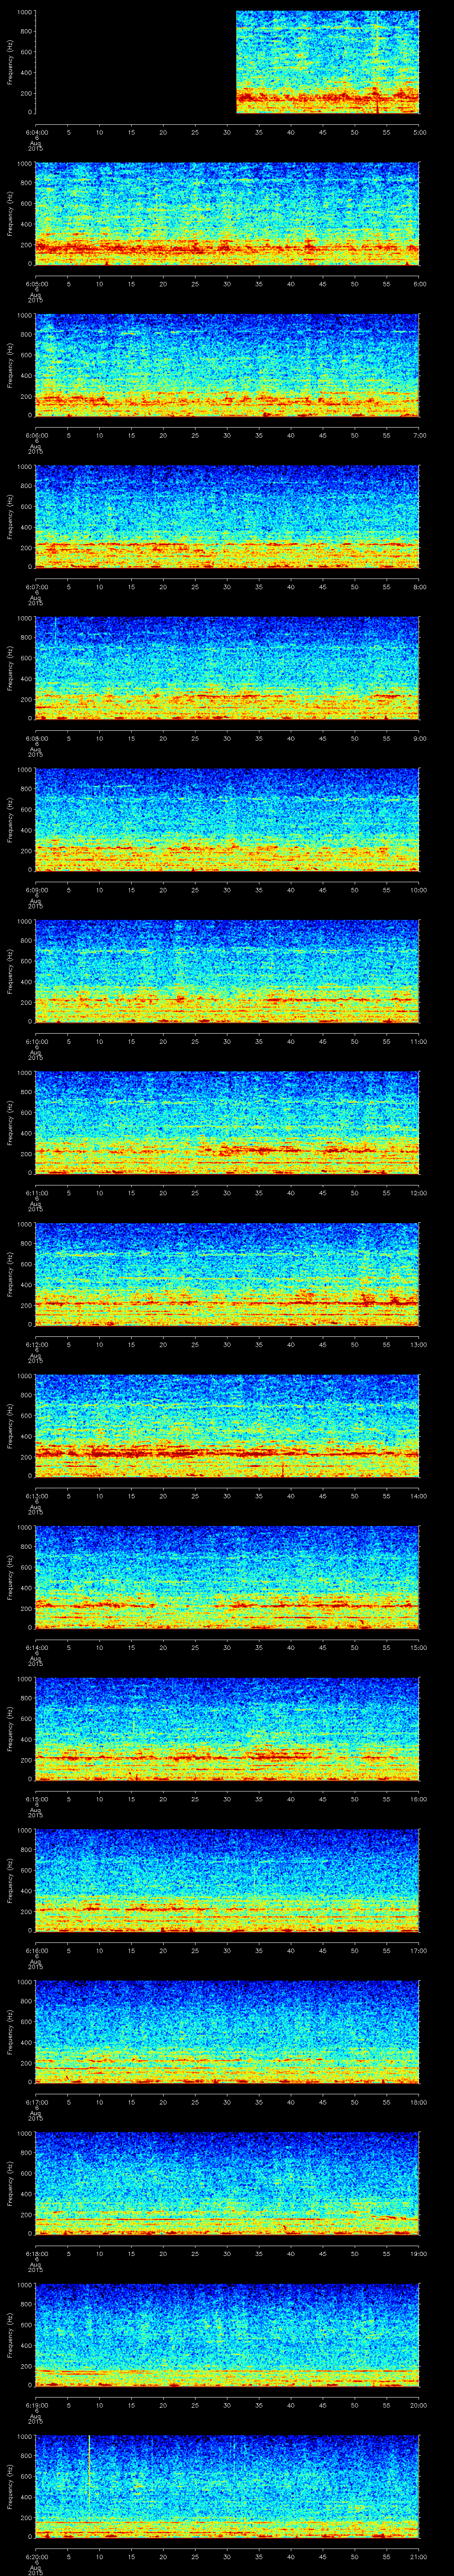Click the blank black region of first spectrogram

click(x=135, y=62)
